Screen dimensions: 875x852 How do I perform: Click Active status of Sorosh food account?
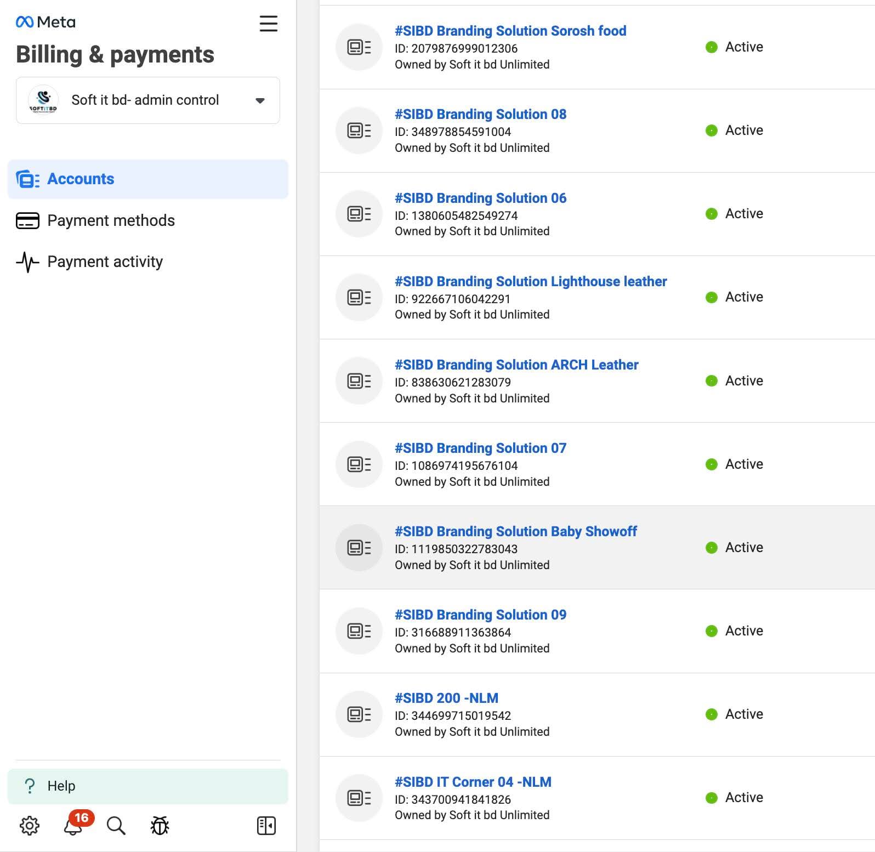pos(734,47)
